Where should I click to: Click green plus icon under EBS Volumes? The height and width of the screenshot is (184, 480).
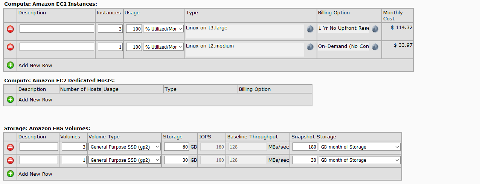pos(10,174)
